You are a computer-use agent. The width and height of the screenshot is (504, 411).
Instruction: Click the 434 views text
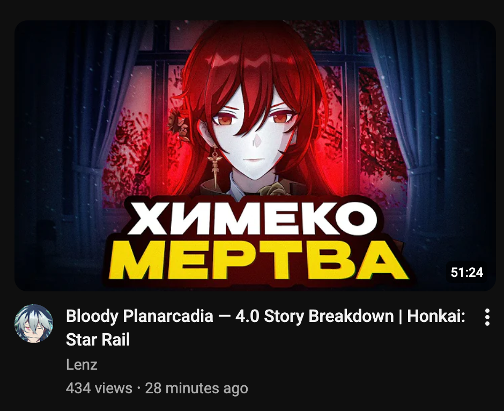(x=99, y=388)
